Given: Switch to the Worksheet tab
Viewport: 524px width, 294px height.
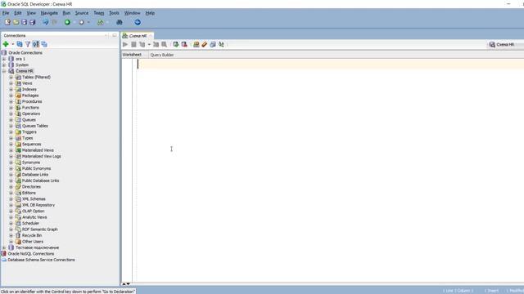Looking at the screenshot, I should click(x=132, y=55).
